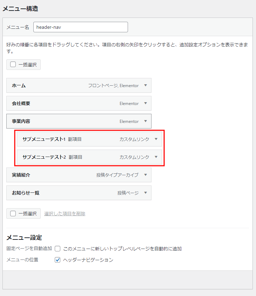The image size is (256, 296).
Task: Click the 選択した項目を削除 link
Action: (65, 213)
